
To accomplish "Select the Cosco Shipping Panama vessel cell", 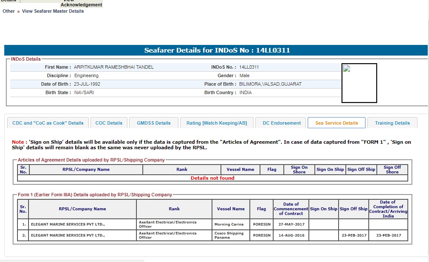I will (229, 235).
